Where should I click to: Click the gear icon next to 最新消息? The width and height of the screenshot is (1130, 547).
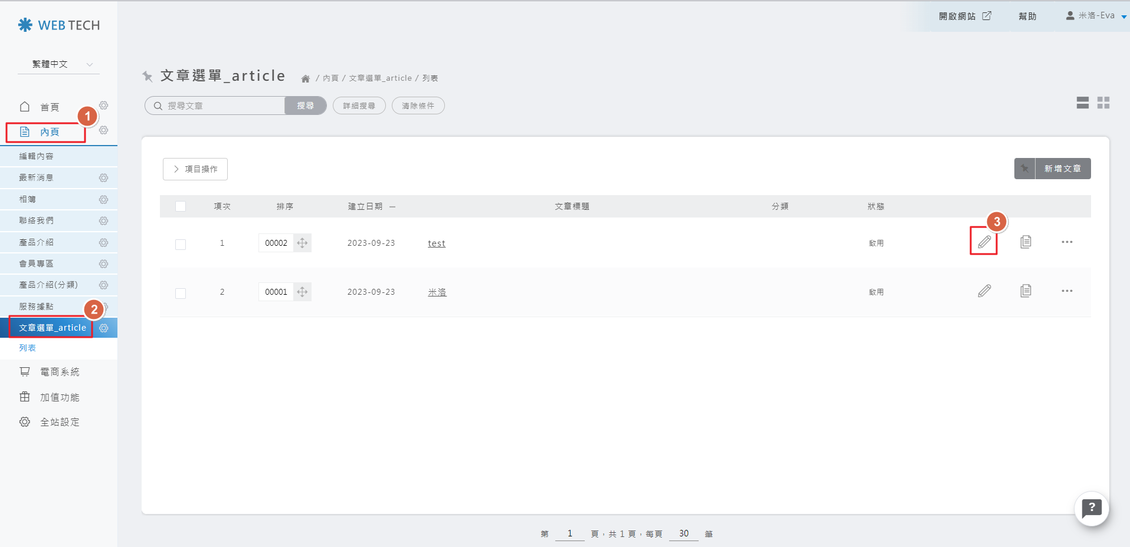pos(103,178)
